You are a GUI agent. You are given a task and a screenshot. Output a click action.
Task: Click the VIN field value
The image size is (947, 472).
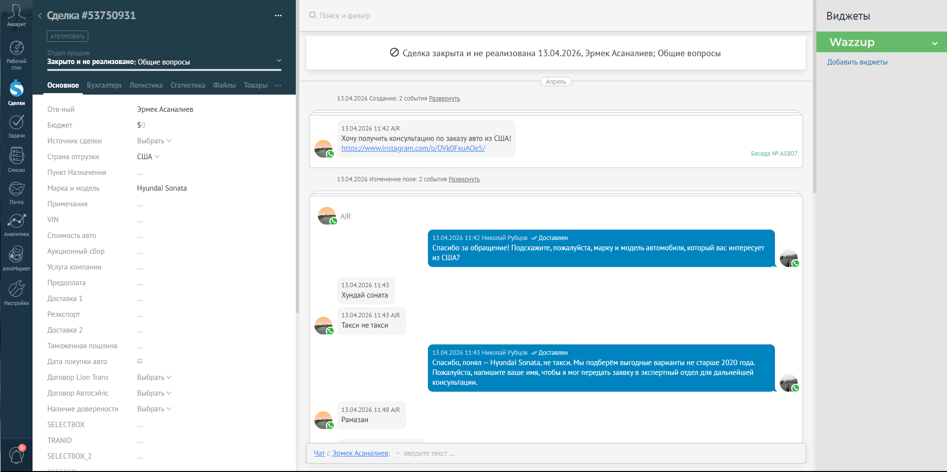(140, 220)
